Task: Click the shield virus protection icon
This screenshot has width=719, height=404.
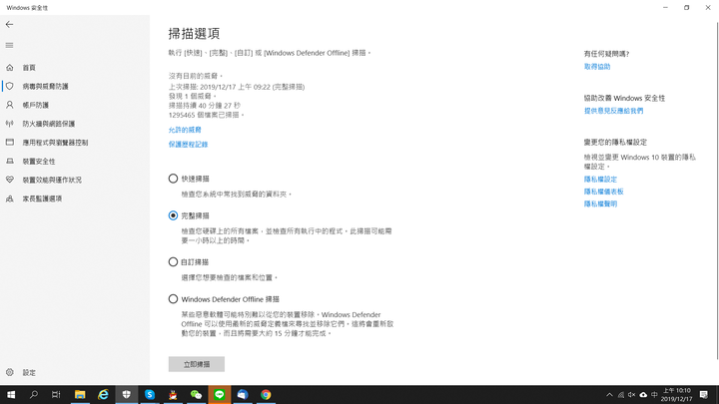Action: click(x=10, y=86)
